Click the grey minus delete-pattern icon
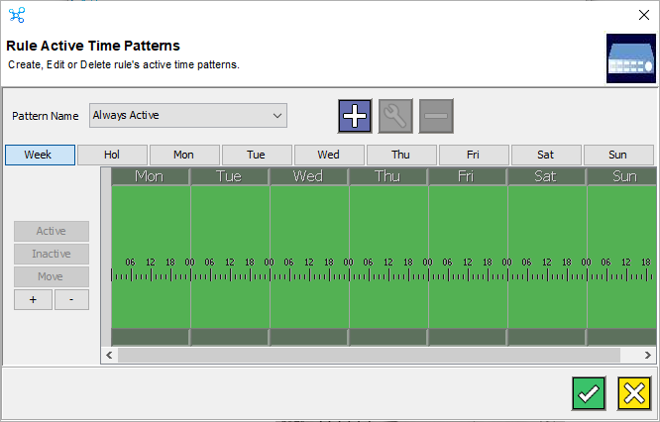Image resolution: width=660 pixels, height=422 pixels. (436, 116)
